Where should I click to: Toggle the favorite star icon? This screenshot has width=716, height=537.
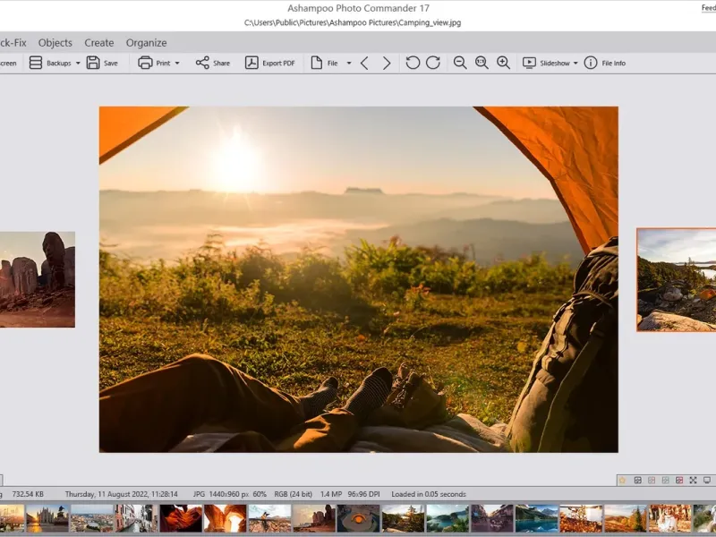click(622, 481)
